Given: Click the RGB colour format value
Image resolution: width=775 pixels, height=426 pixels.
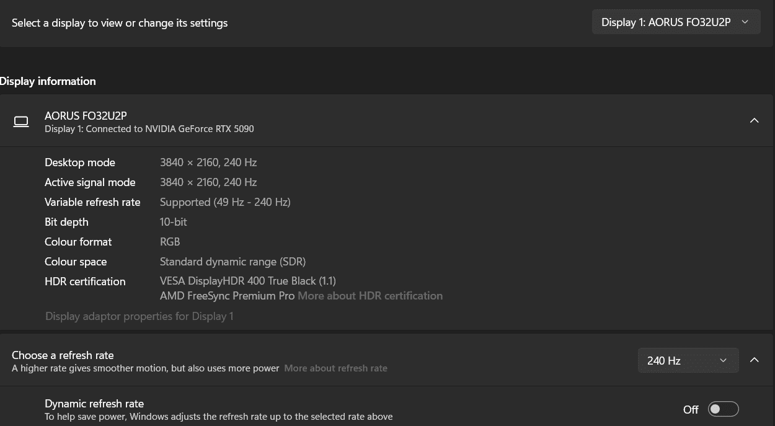Looking at the screenshot, I should pyautogui.click(x=170, y=242).
